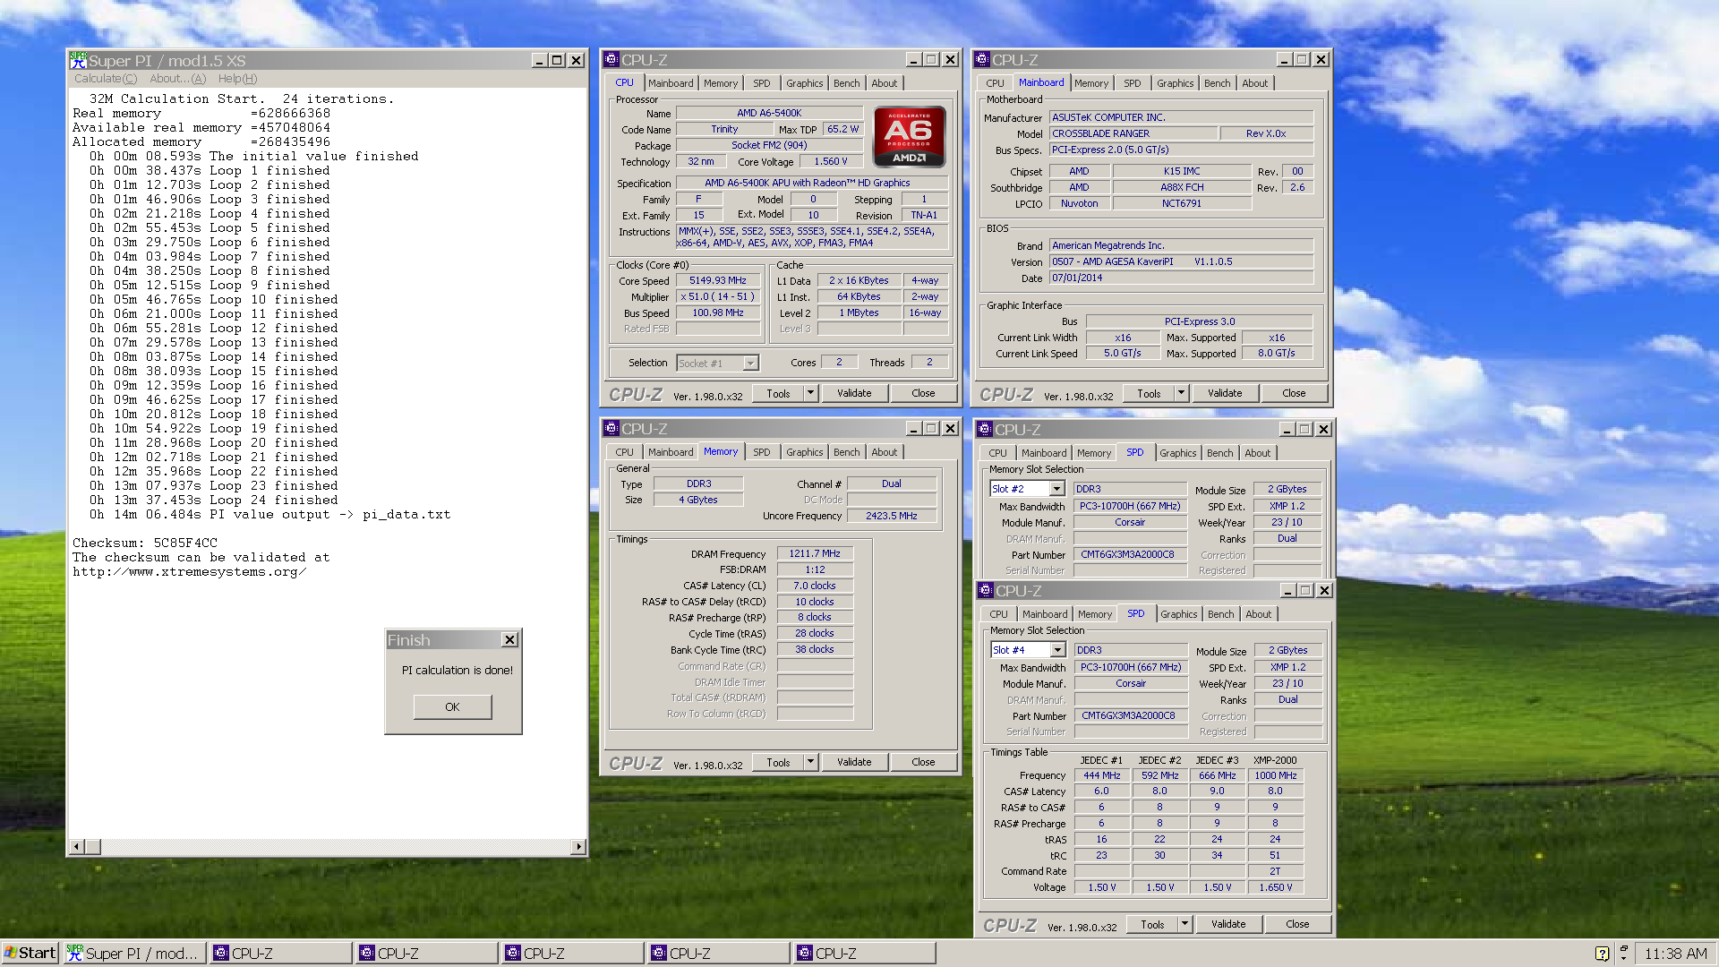Activate the last CPU-Z taskbar button
Viewport: 1719px width, 967px height.
865,954
